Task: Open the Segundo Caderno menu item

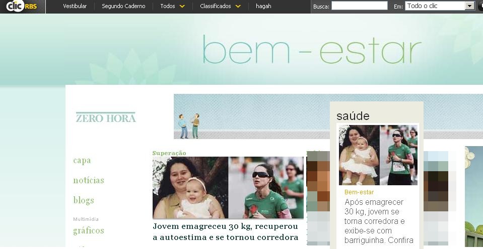Action: (123, 6)
